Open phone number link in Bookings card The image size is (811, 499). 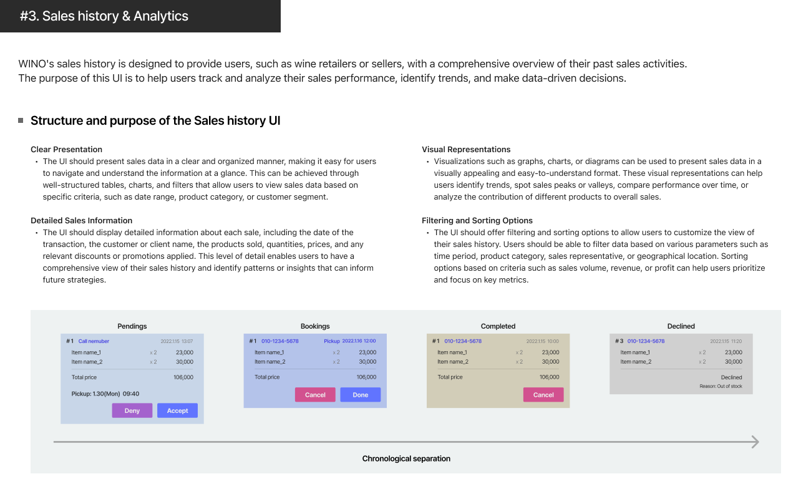tap(279, 341)
